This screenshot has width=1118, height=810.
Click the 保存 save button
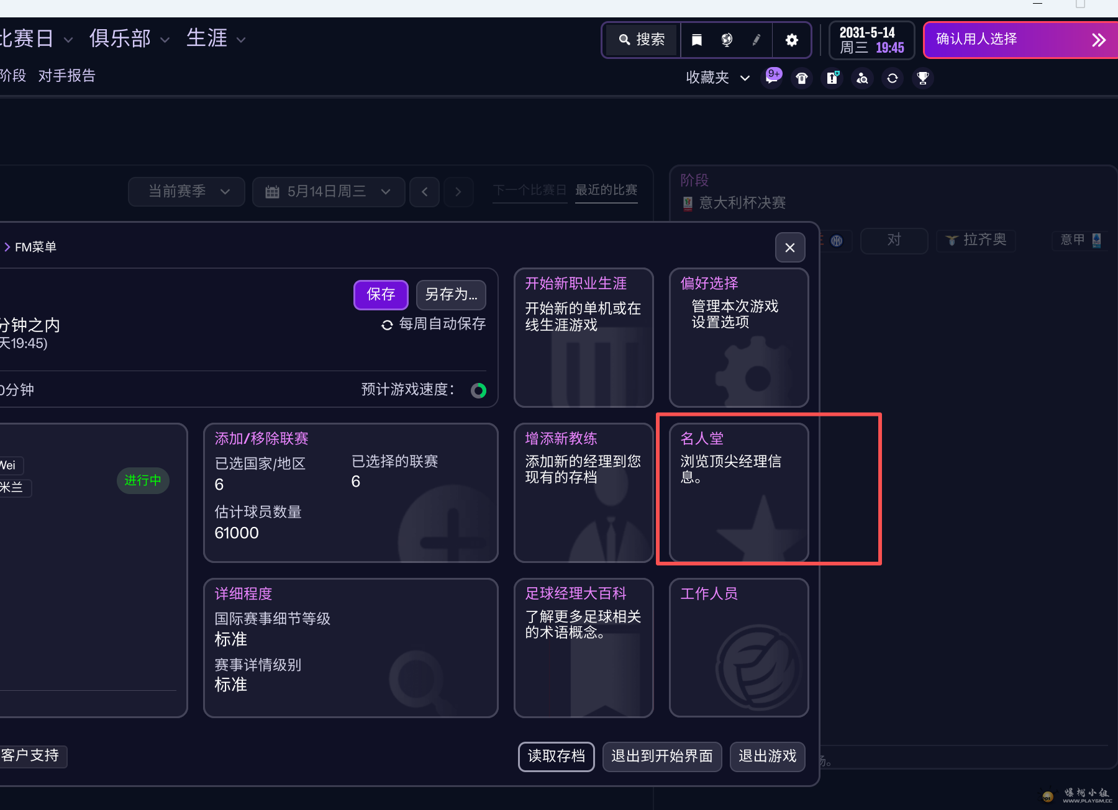click(x=381, y=295)
